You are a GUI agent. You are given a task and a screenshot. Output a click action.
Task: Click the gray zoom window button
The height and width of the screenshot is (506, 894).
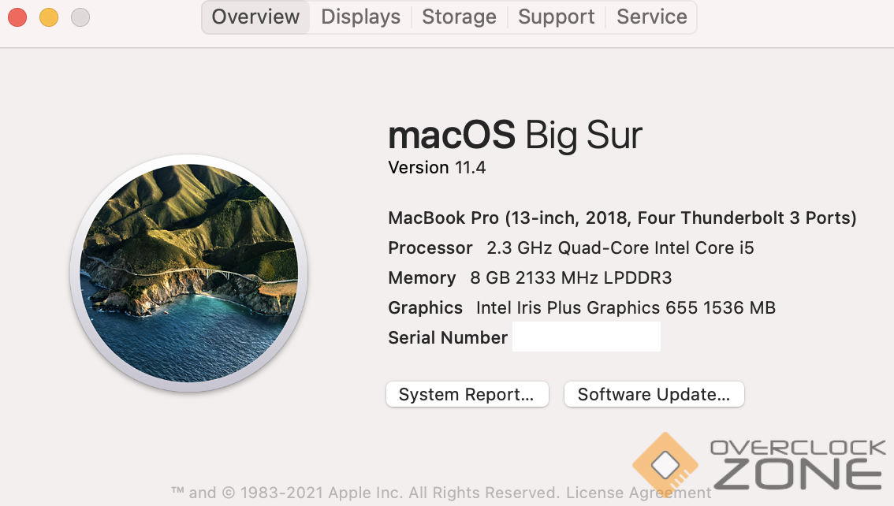(x=80, y=17)
